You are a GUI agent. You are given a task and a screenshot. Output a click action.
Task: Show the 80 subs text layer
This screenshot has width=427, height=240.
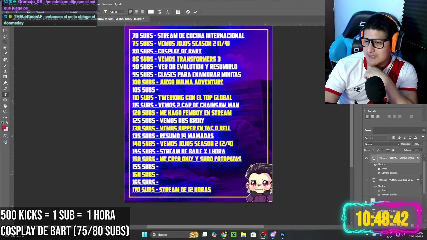tap(366, 180)
